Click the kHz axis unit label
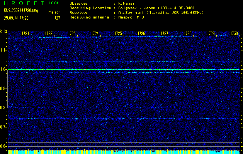This screenshot has height=154, width=243. point(3,31)
